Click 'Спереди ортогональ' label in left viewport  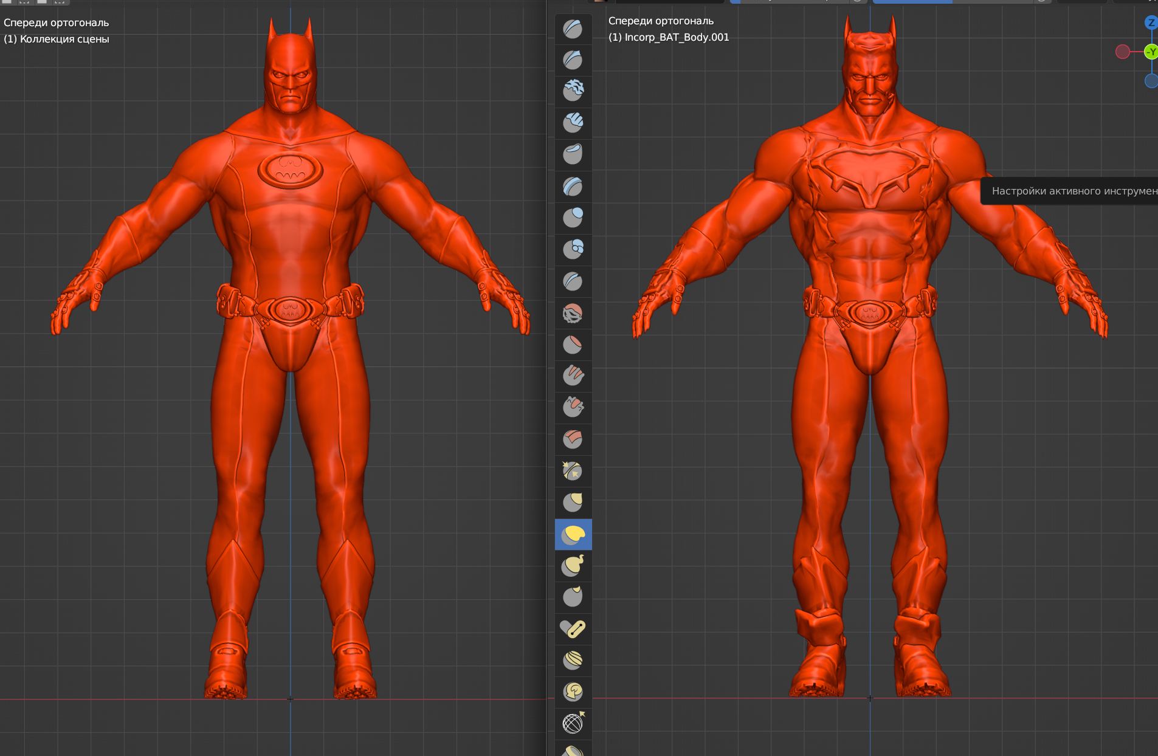[57, 23]
